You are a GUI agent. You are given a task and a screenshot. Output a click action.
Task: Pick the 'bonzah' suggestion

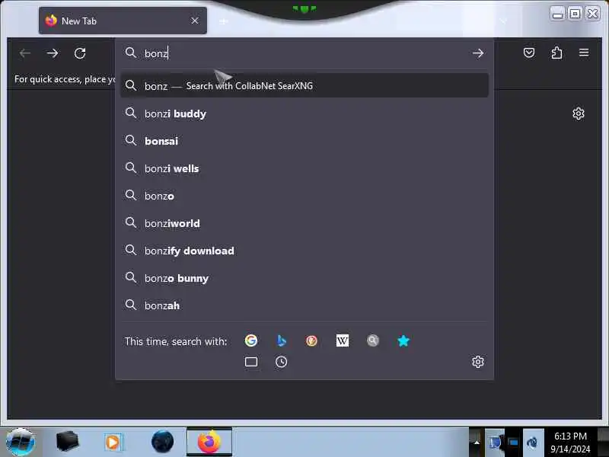click(x=304, y=305)
